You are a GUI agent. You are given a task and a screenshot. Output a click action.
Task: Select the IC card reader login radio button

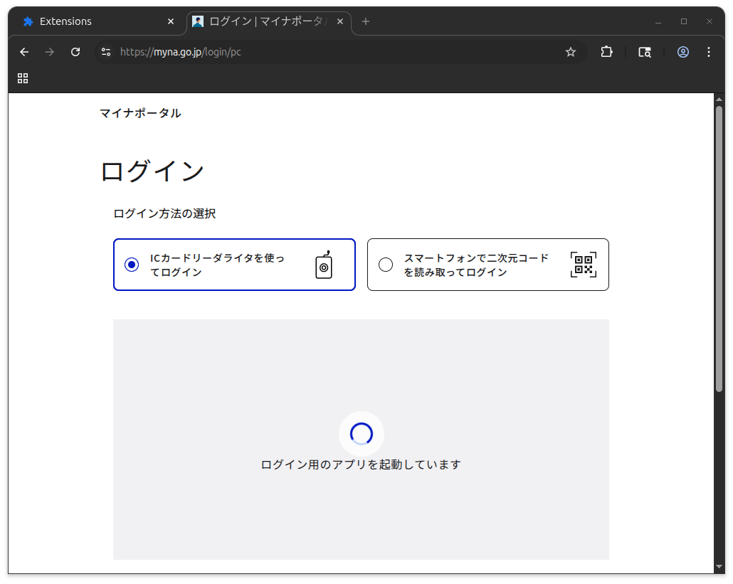pos(132,265)
